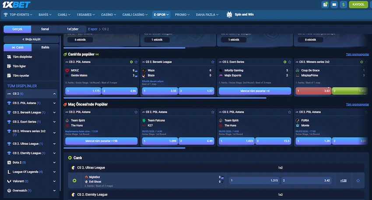Open the dollar deposit icon
372x200 pixels.
[343, 4]
